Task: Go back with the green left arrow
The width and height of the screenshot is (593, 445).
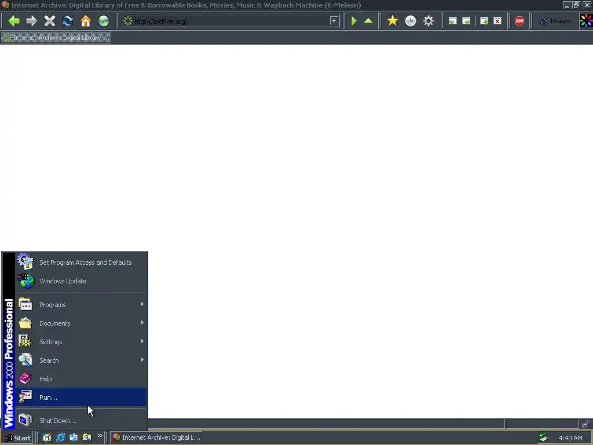Action: point(14,21)
